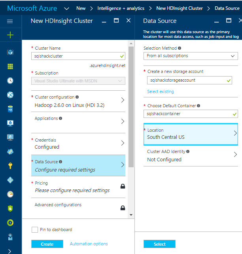Expand the Cluster AAD Identity row
Screen dimensions: 242x254
click(191, 155)
